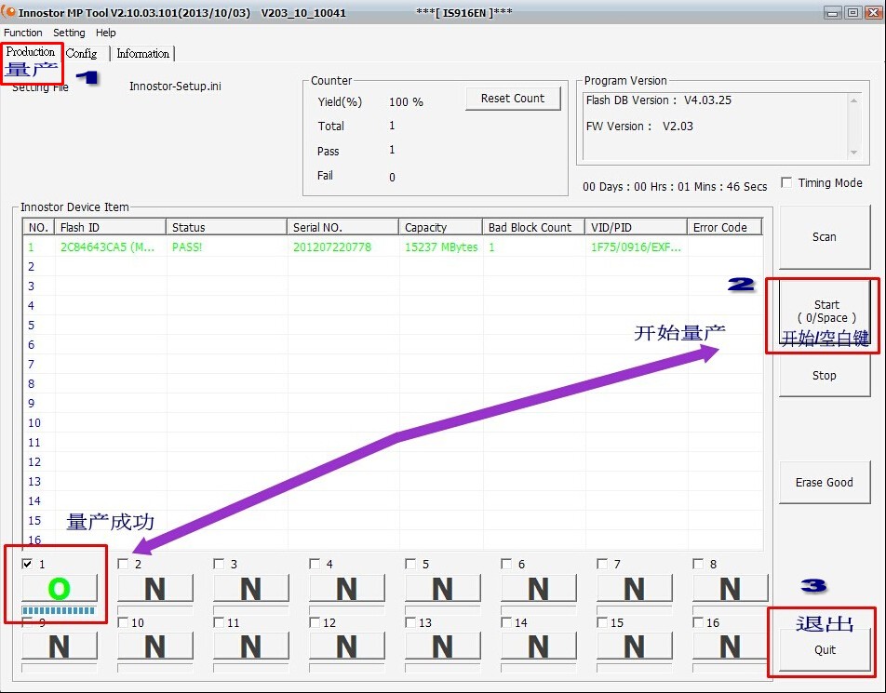The image size is (886, 693).
Task: Check the port 10 checkbox
Action: click(123, 622)
